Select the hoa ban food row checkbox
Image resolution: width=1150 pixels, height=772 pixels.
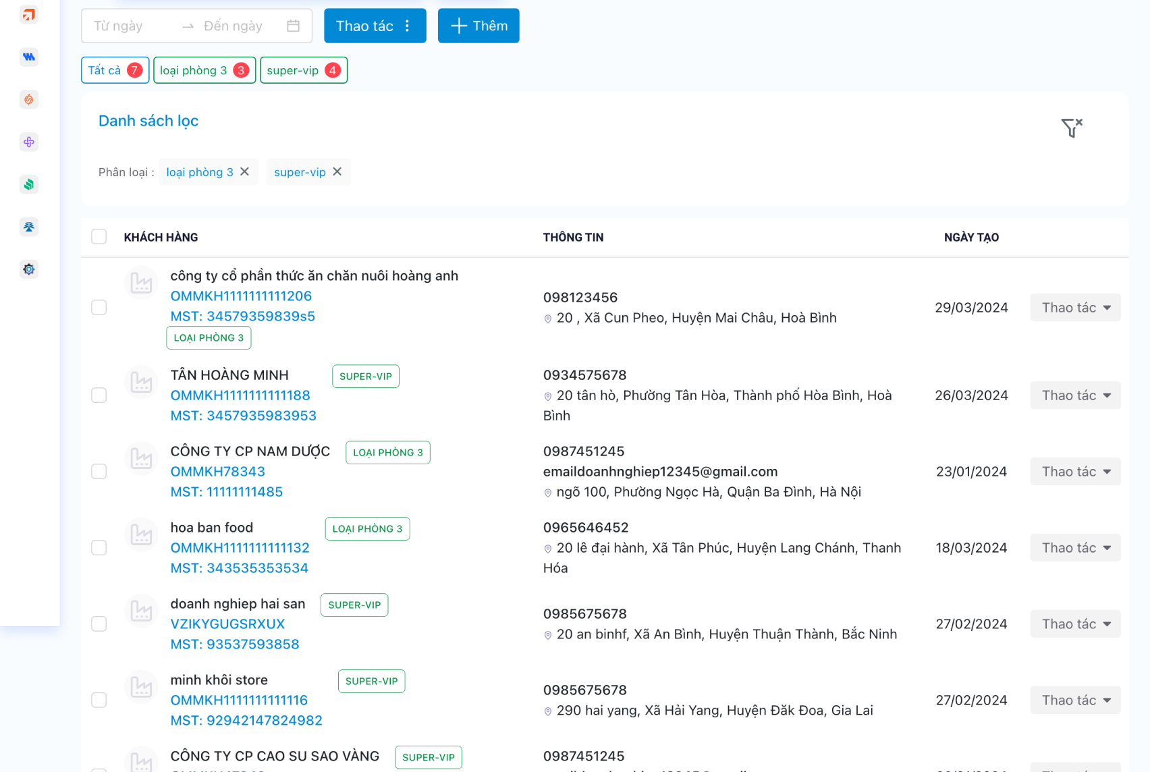(x=99, y=548)
